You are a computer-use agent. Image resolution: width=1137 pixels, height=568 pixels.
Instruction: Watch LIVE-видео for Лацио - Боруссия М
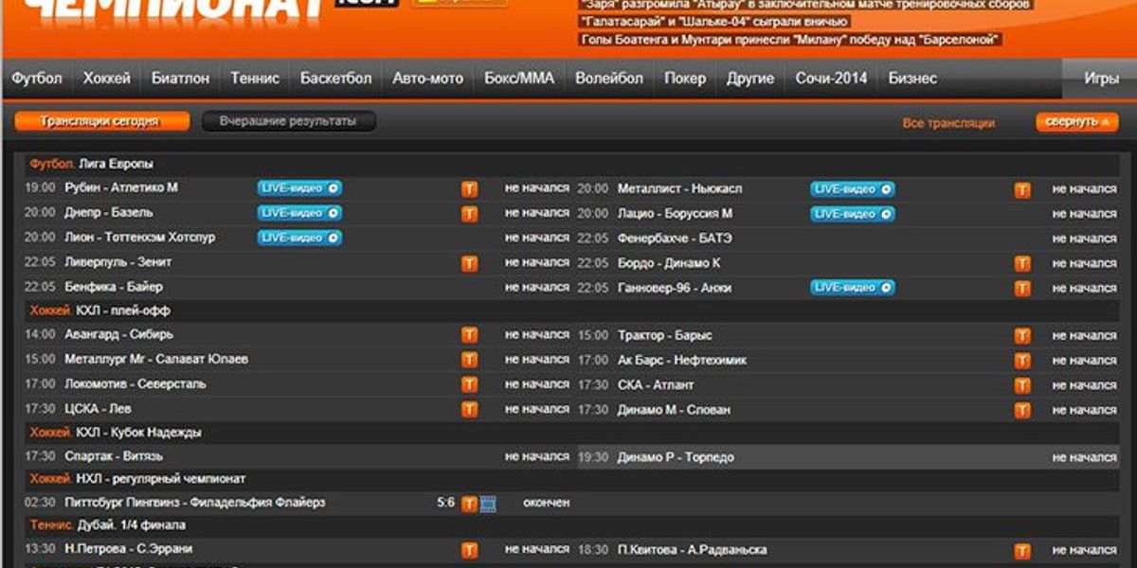click(853, 214)
